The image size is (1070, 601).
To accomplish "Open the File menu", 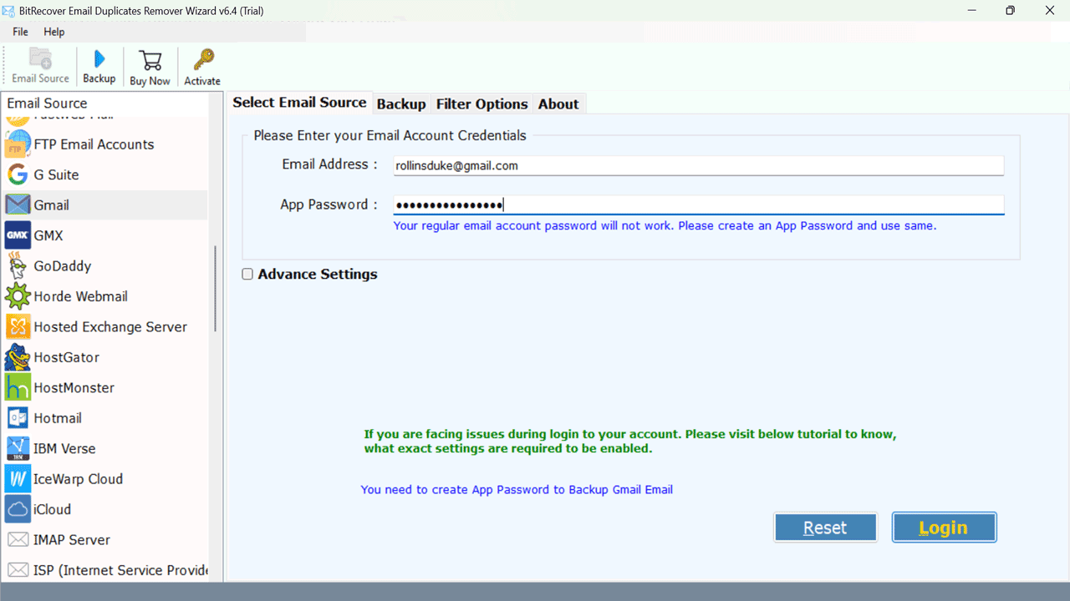I will click(x=20, y=32).
